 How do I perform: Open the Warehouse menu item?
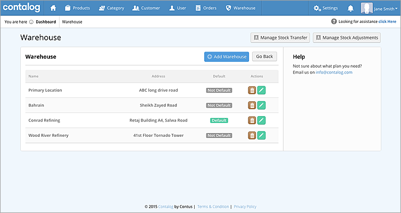[240, 8]
